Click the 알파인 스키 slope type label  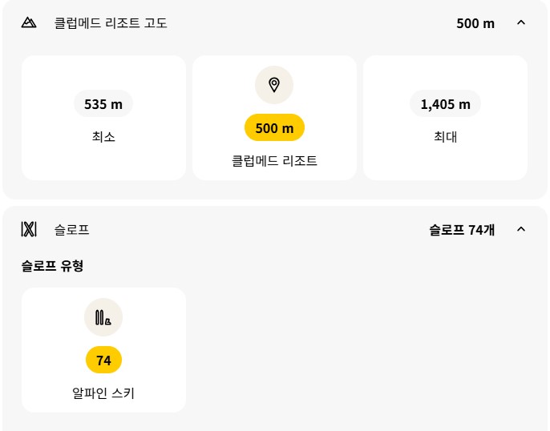click(103, 393)
